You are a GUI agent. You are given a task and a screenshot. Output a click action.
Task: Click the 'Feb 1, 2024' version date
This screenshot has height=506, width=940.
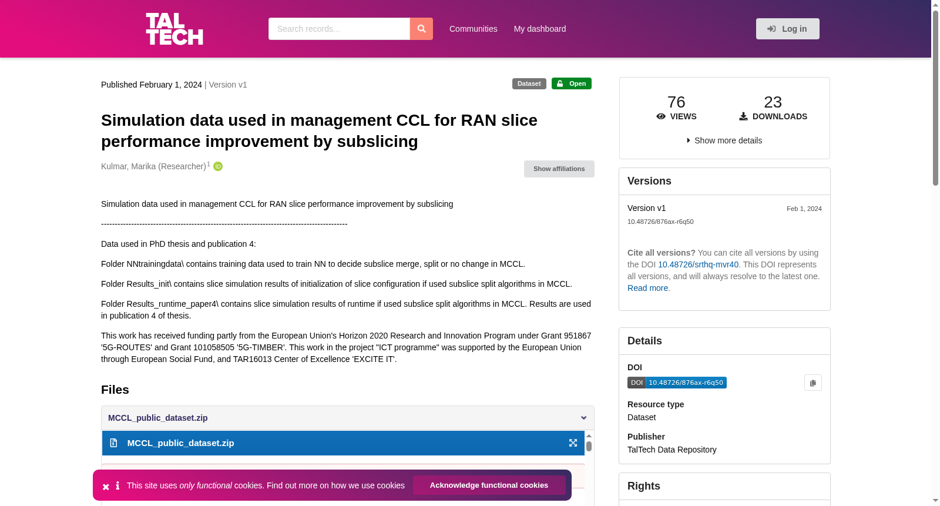click(804, 209)
